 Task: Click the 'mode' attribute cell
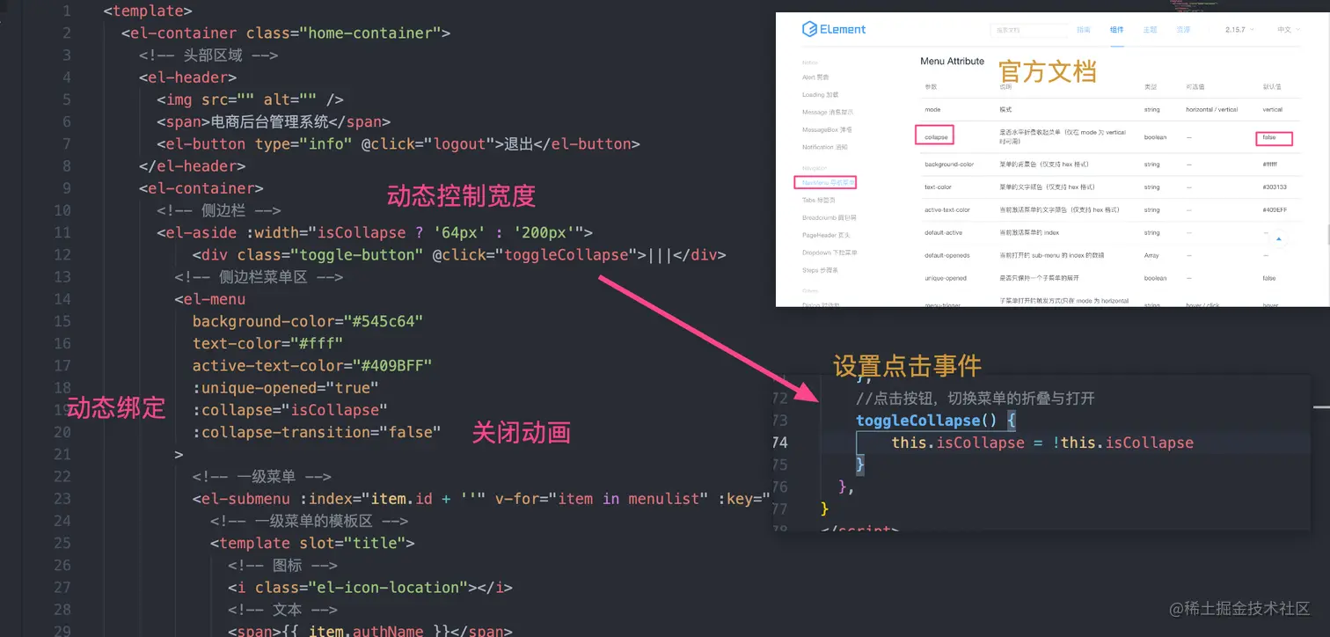click(932, 110)
